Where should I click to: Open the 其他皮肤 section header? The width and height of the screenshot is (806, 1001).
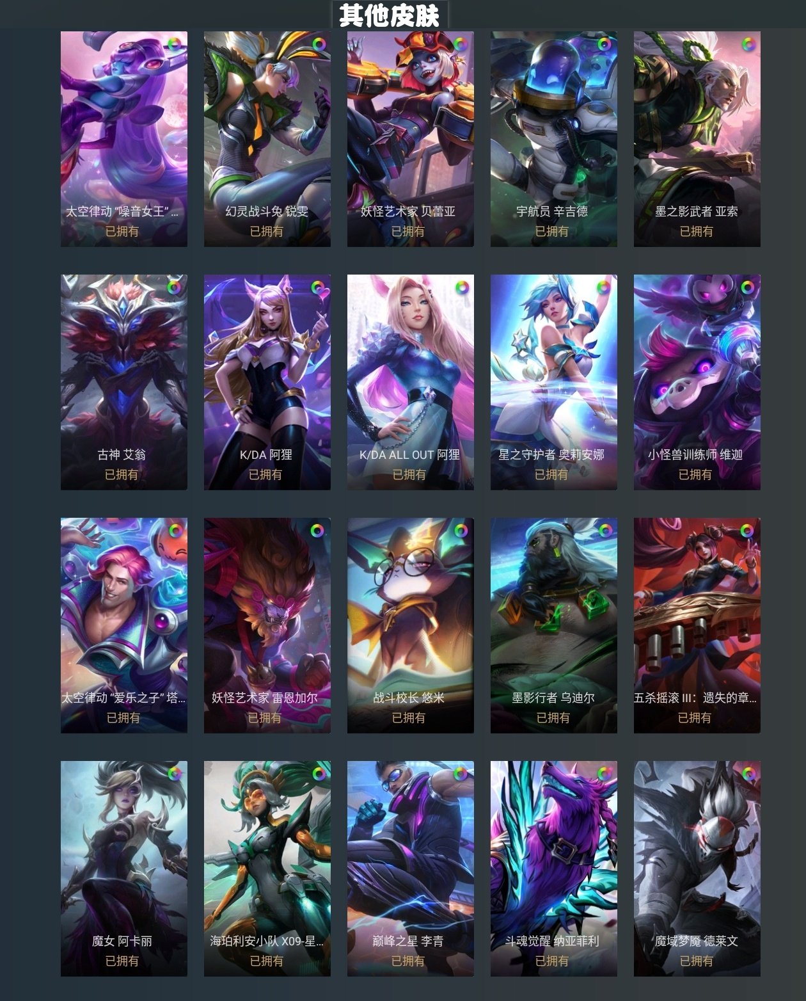(390, 15)
